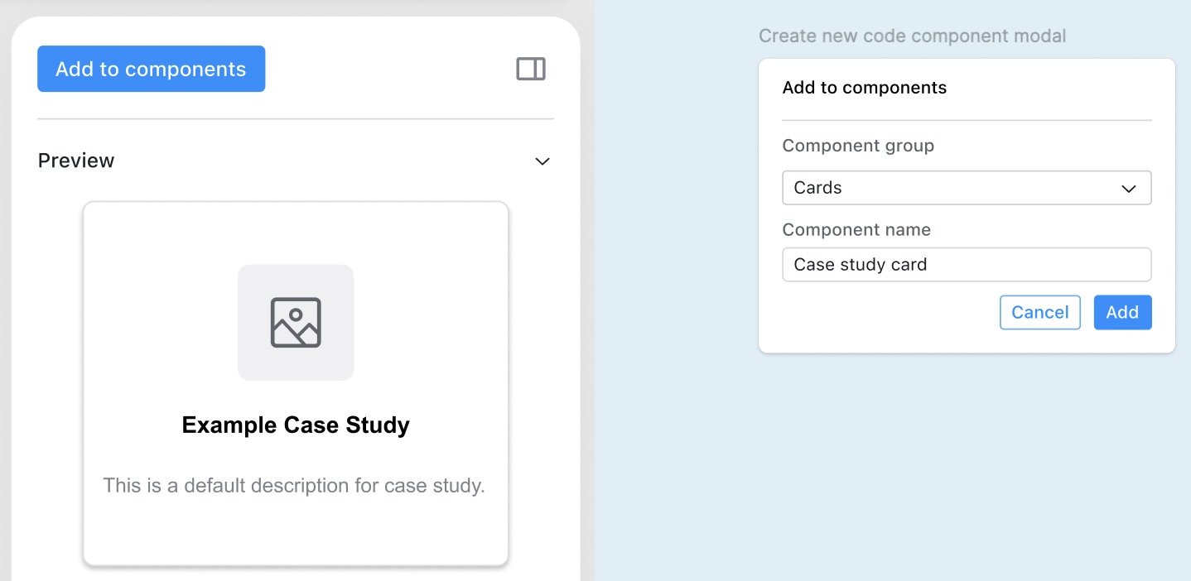Select the Example Case Study heading
This screenshot has height=581, width=1191.
coord(296,425)
